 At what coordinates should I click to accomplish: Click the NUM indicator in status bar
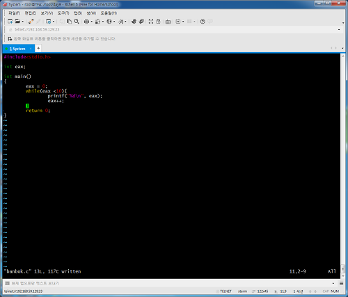coord(335,291)
